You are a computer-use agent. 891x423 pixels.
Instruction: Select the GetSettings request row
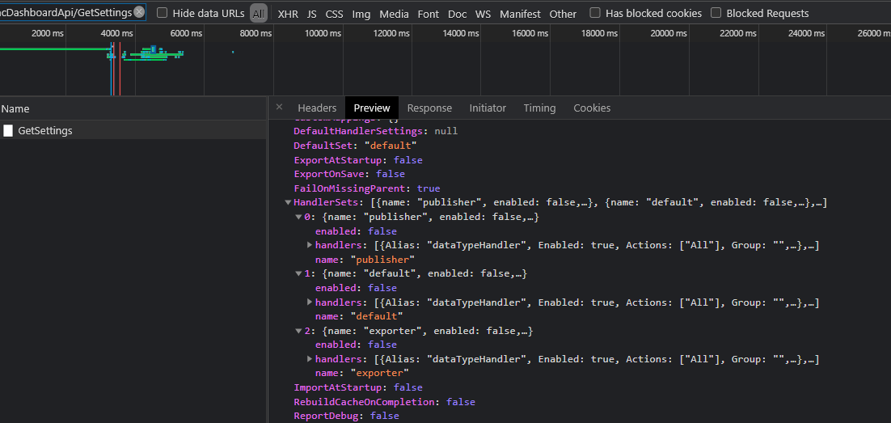[133, 131]
